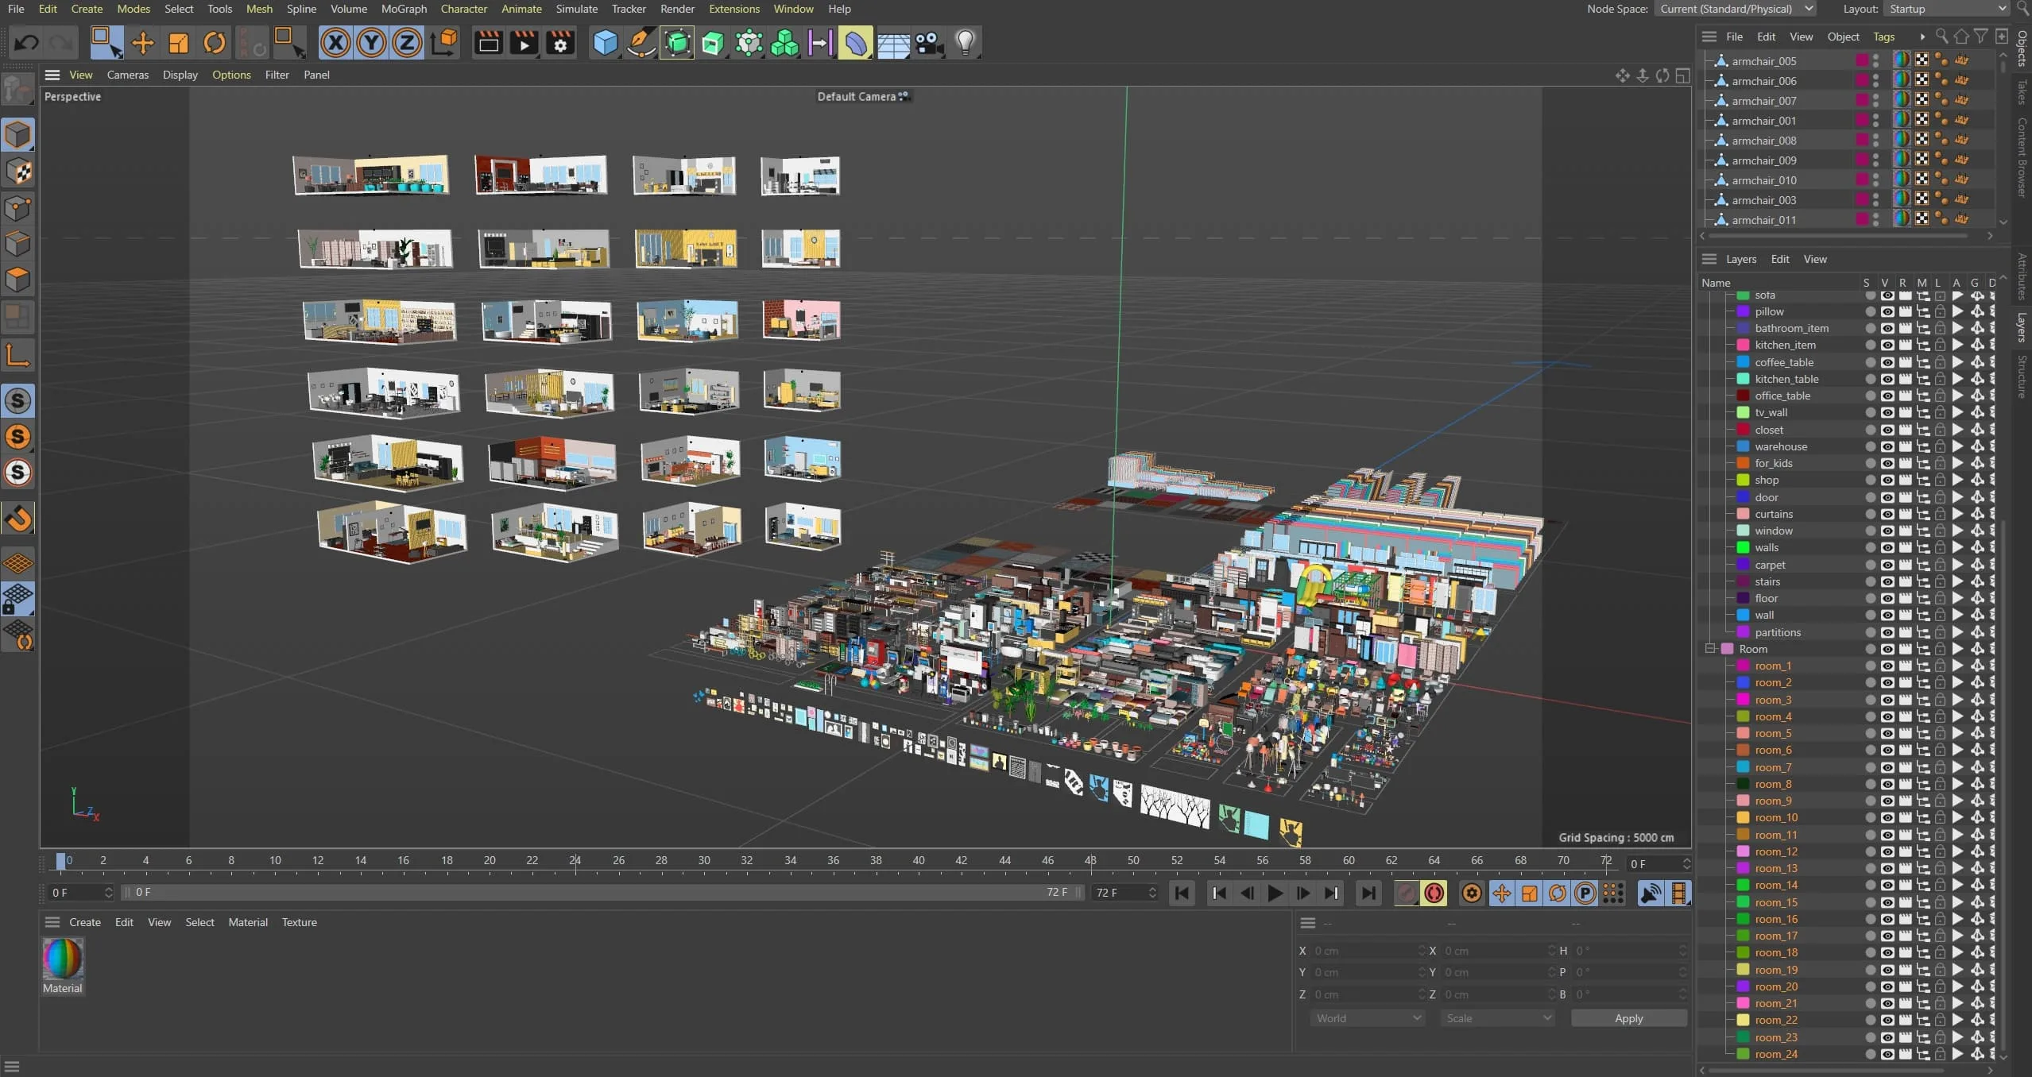The image size is (2032, 1077).
Task: Click timeline marker at frame 24
Action: click(575, 861)
